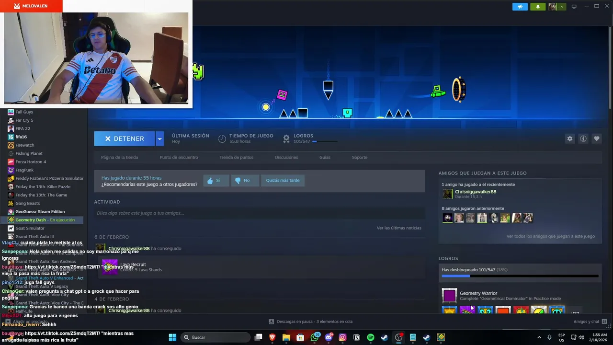The image size is (613, 345).
Task: Select Fall Guys in the library list
Action: pos(24,112)
